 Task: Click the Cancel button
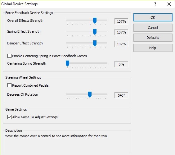(153, 28)
